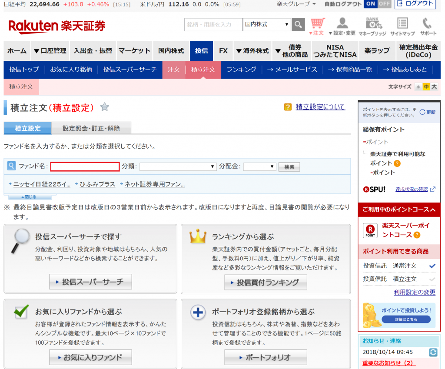Click the header 銘柄・用語 search field
Image resolution: width=445 pixels, height=369 pixels.
click(213, 24)
